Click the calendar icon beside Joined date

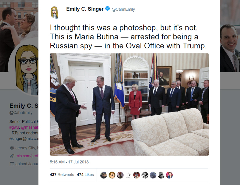12,164
